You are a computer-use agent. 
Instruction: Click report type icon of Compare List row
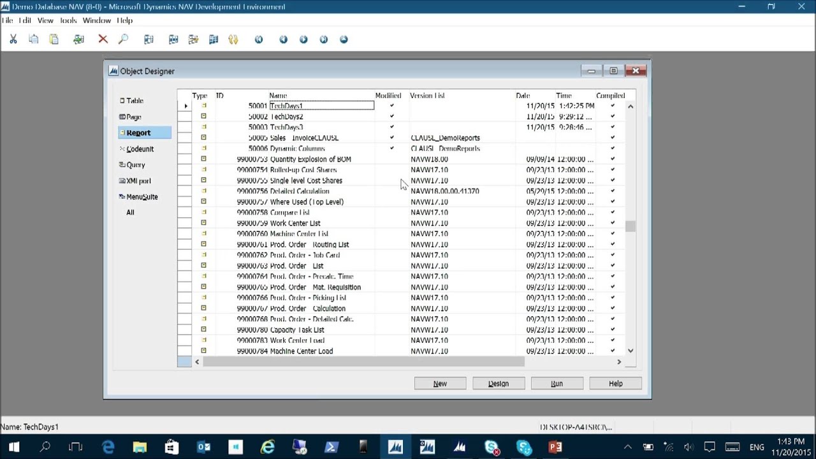pyautogui.click(x=204, y=212)
